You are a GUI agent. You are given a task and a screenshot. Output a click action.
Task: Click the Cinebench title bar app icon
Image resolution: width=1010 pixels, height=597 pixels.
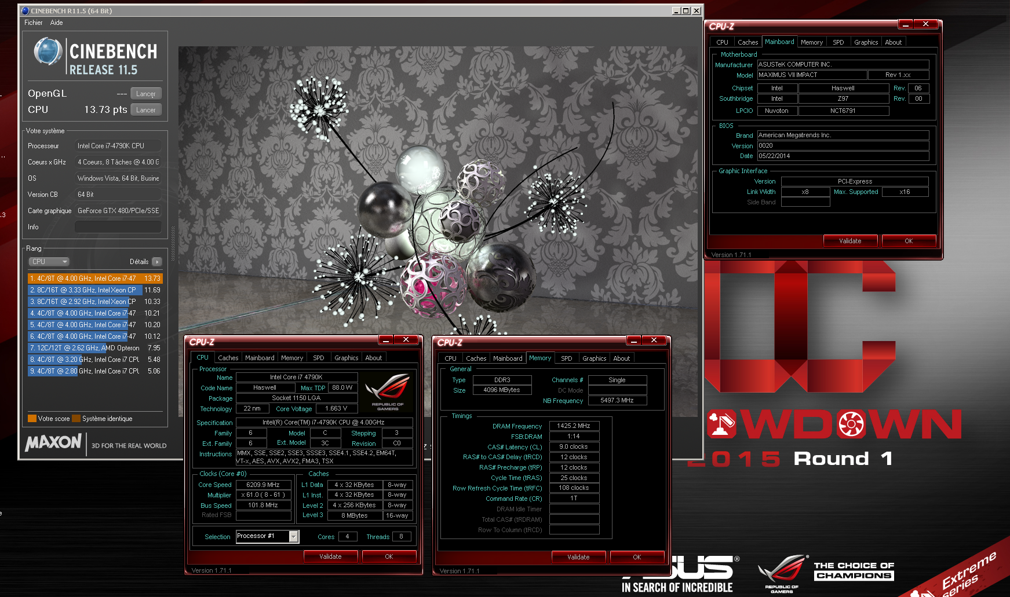(x=25, y=10)
